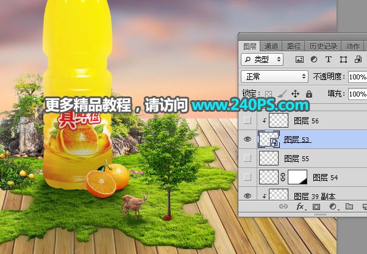
Task: Open the fx layer style menu
Action: tap(301, 207)
